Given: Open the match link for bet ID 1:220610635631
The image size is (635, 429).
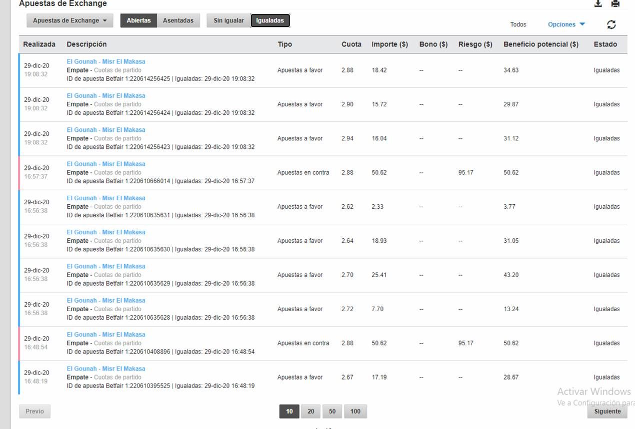Looking at the screenshot, I should click(106, 198).
